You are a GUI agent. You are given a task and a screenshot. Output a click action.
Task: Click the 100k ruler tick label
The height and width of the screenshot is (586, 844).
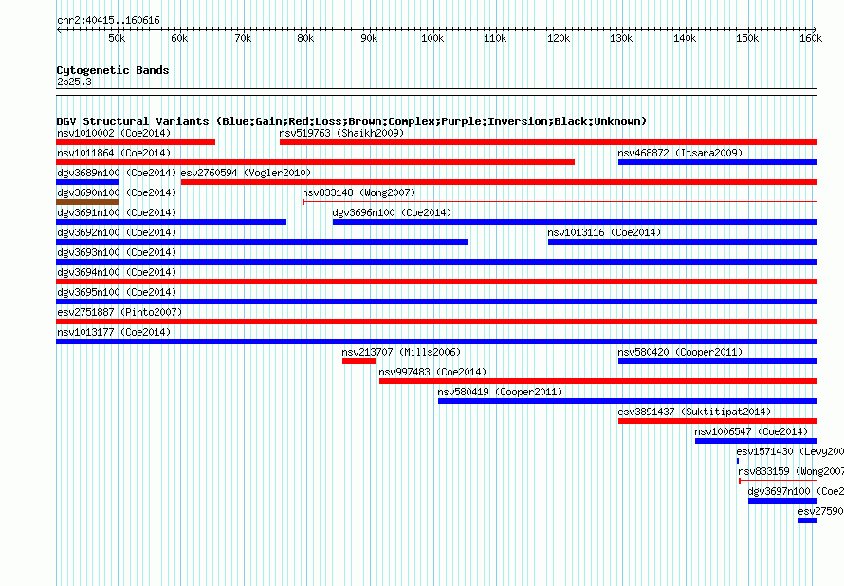(432, 38)
